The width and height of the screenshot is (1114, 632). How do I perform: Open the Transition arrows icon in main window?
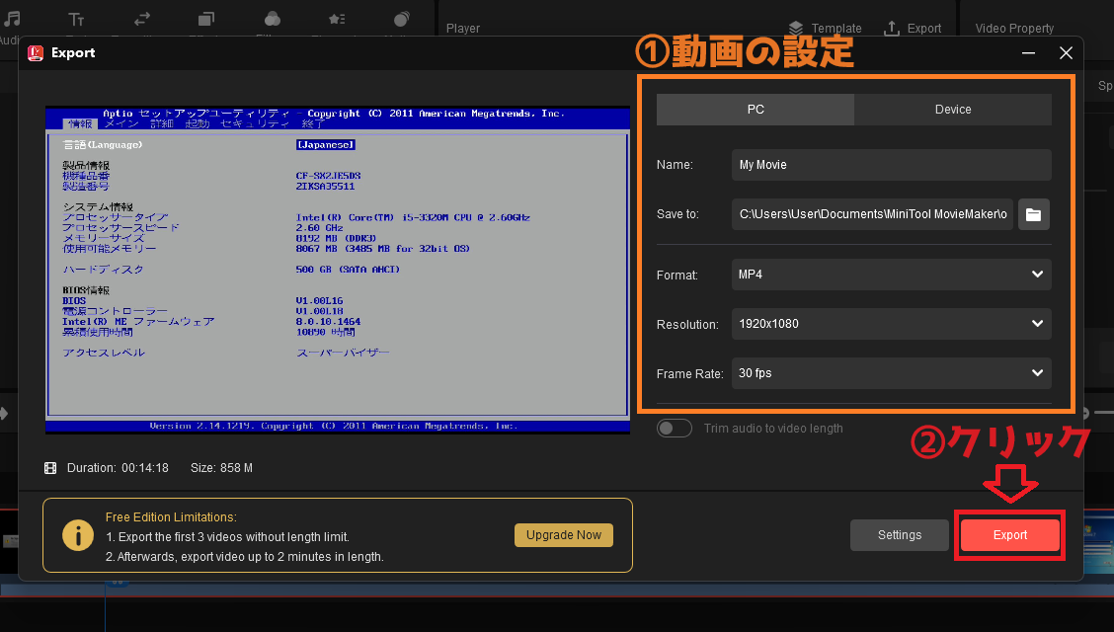pyautogui.click(x=142, y=19)
